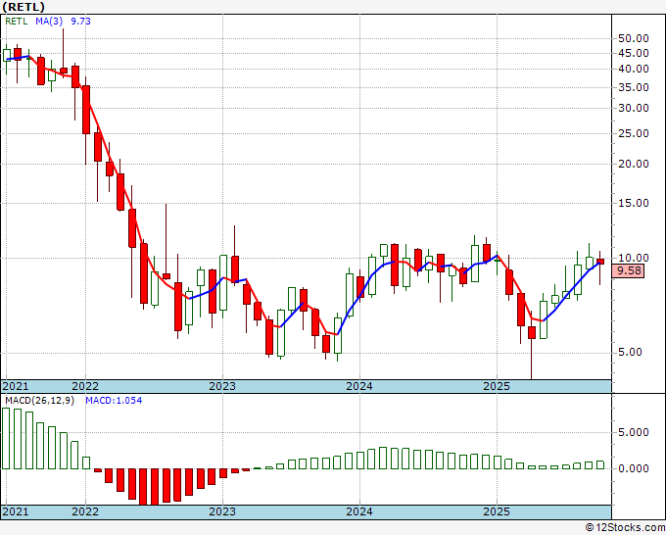Click the 45.00 price axis label

coord(634,54)
